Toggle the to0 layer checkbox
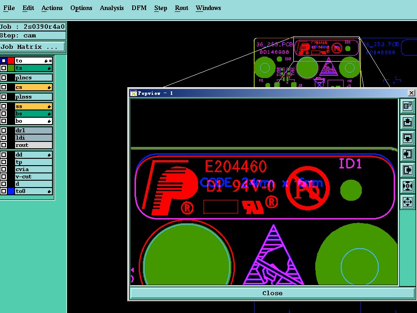The height and width of the screenshot is (313, 417). 4,191
